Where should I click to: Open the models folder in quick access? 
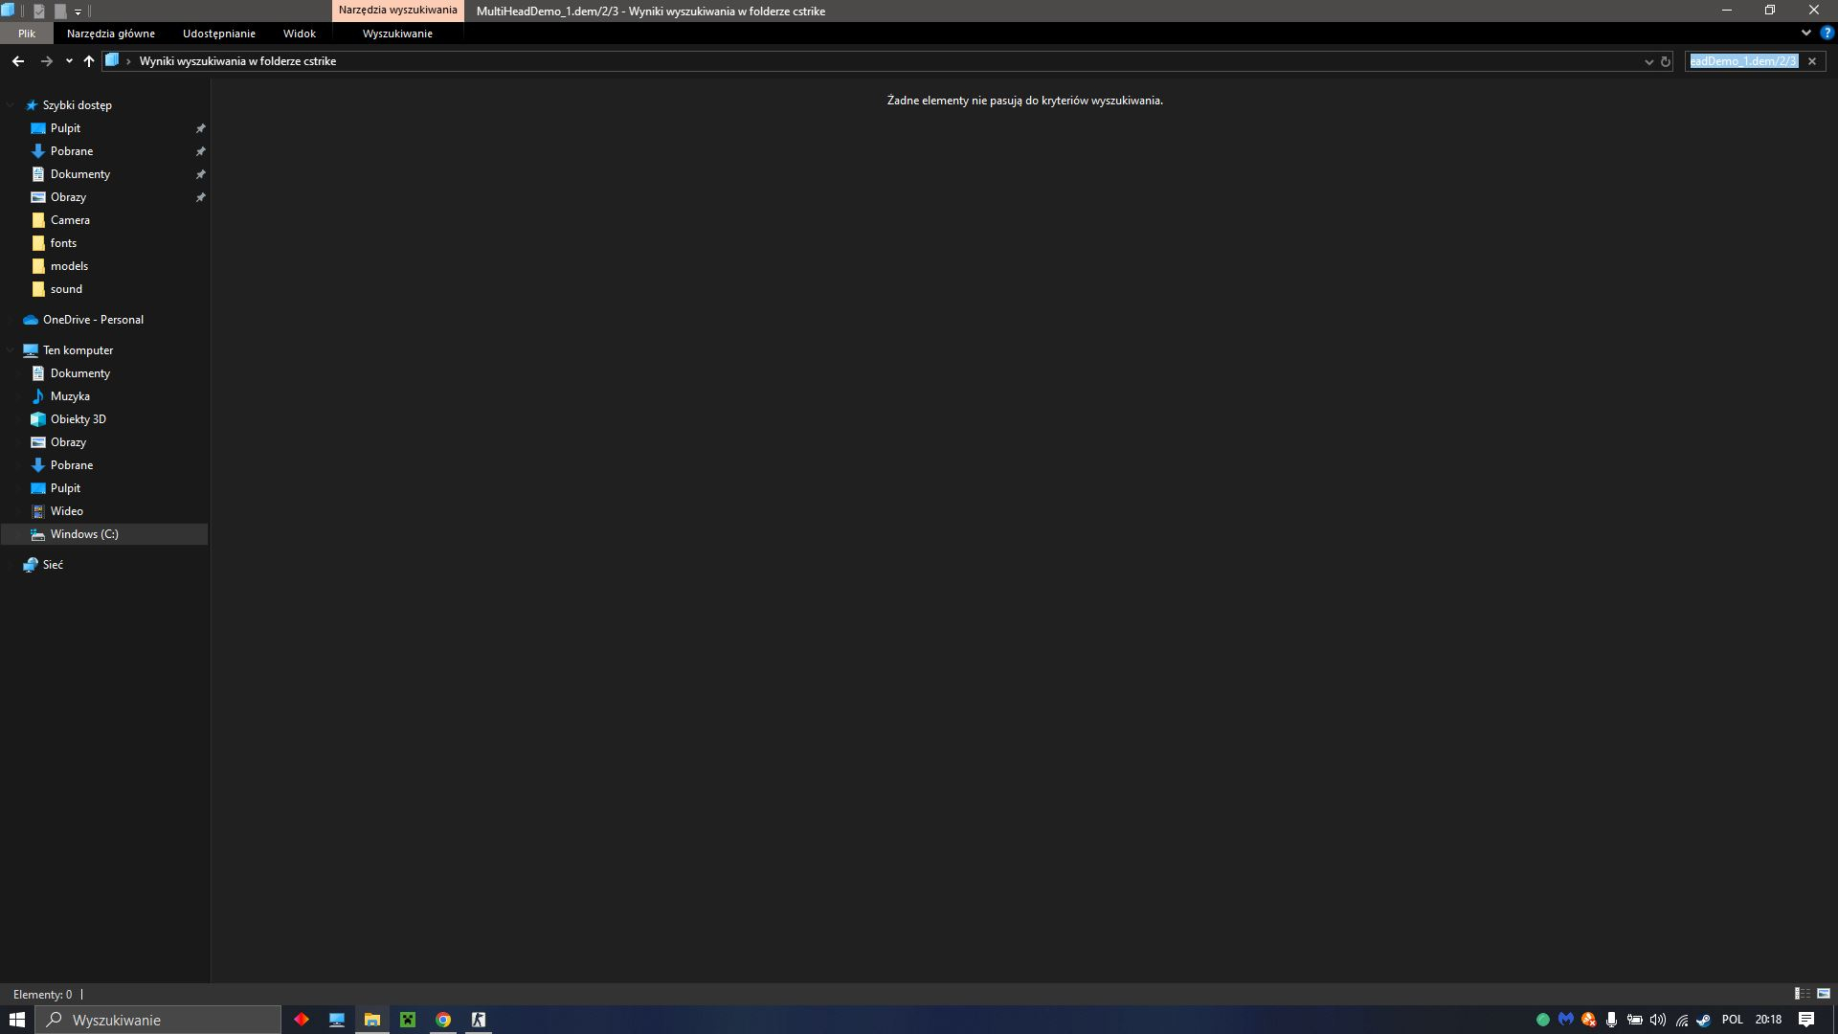(69, 266)
